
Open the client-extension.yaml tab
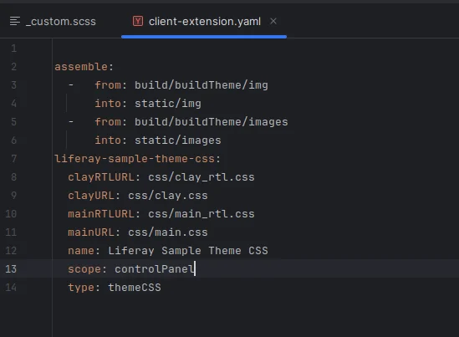204,22
